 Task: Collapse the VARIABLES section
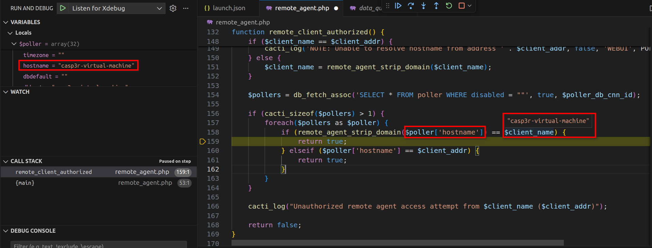click(x=6, y=22)
